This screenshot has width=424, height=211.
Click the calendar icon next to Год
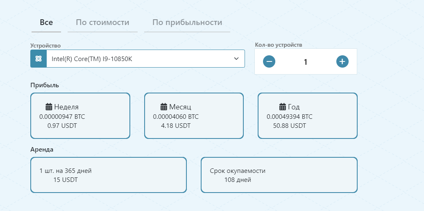(282, 107)
